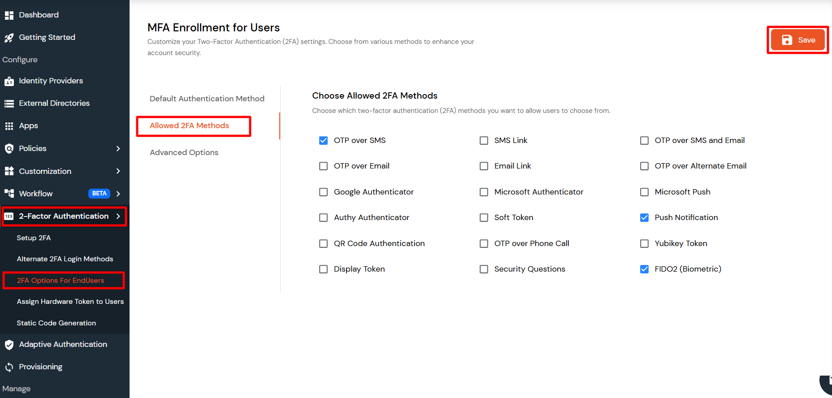Check Display Token
Screen dimensions: 832x398
(323, 269)
